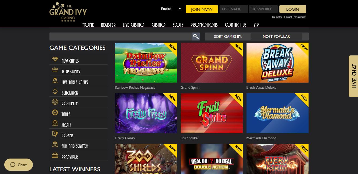Click the Join Now button
Viewport: 358px width, 174px height.
(202, 9)
